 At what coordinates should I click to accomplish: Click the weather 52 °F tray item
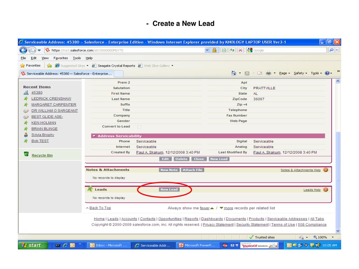(231, 246)
